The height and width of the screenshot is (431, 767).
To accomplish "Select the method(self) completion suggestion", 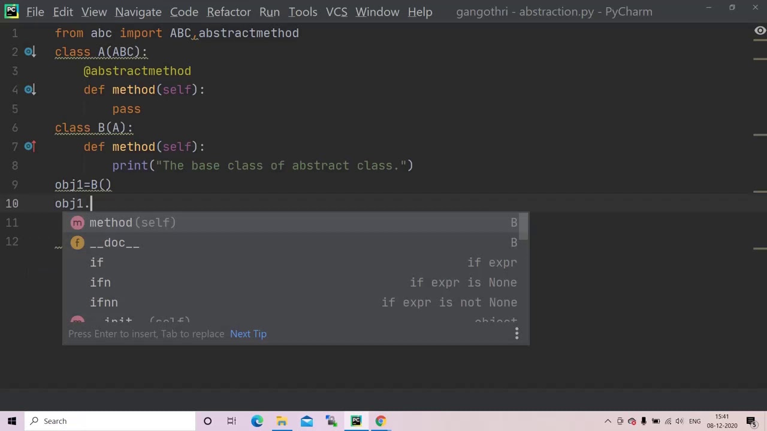I will 292,223.
